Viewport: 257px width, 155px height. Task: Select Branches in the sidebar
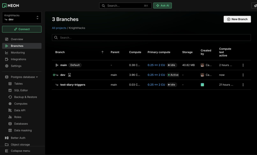22,46
